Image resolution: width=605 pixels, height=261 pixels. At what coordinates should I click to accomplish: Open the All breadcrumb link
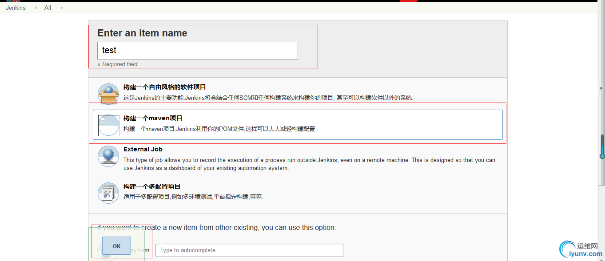(48, 8)
